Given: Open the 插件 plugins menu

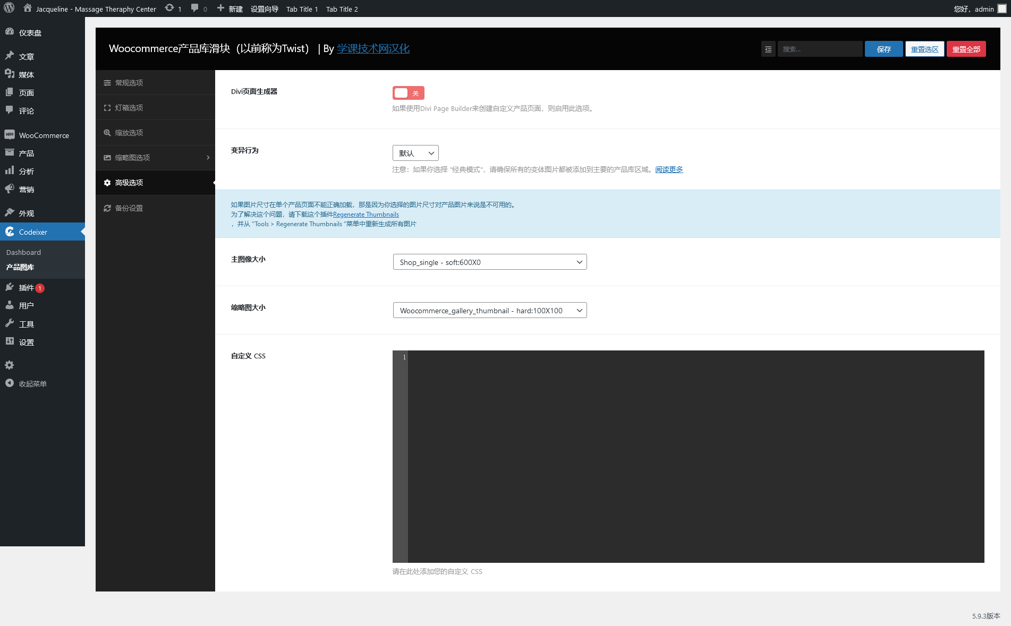Looking at the screenshot, I should click(x=26, y=288).
